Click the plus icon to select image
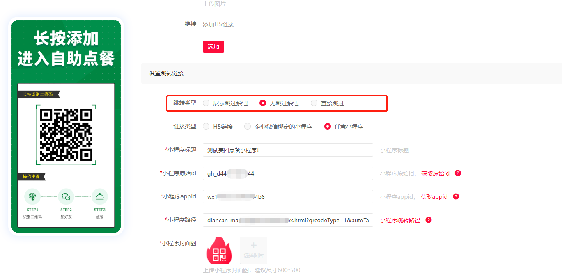The image size is (562, 276). point(253,246)
